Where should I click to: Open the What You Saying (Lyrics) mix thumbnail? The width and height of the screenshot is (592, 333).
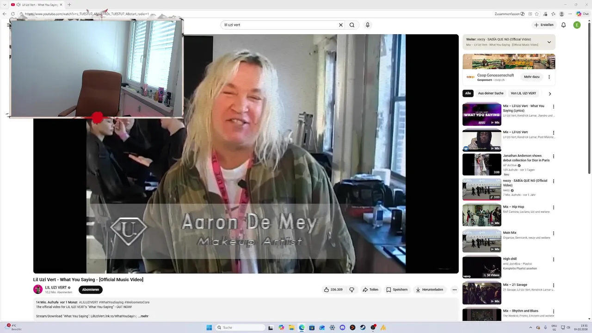click(482, 115)
